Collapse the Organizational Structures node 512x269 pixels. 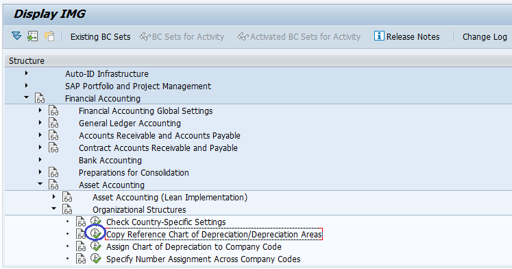54,209
